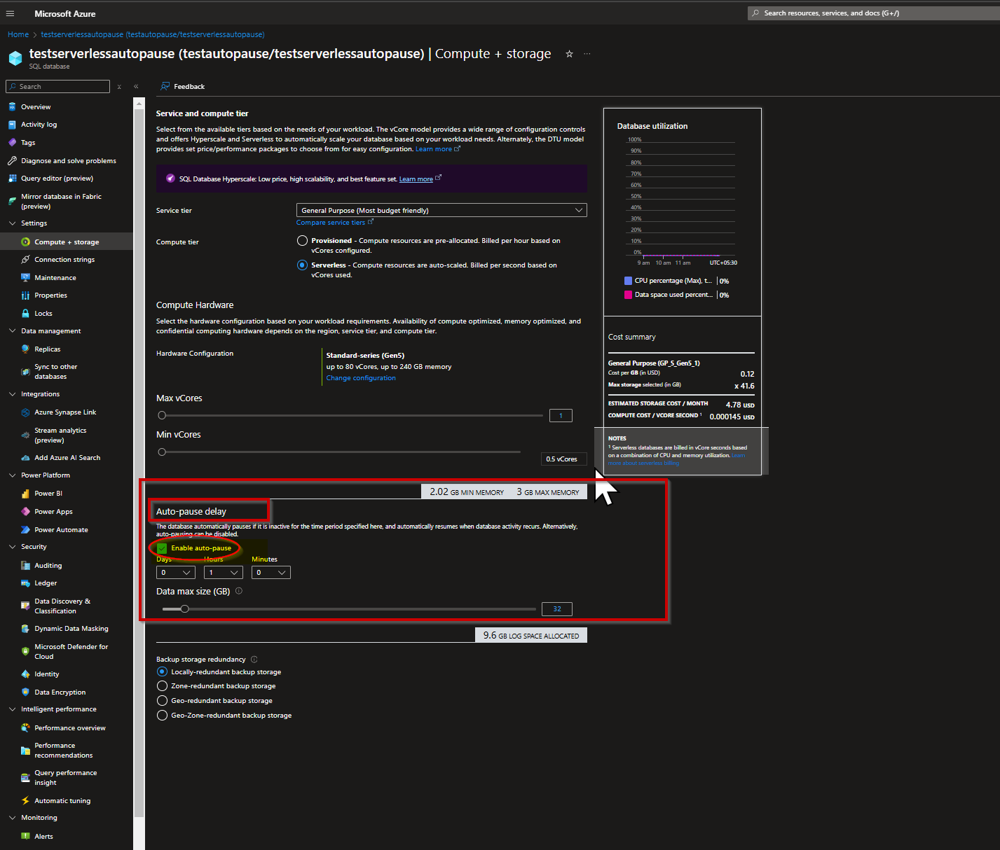Viewport: 1000px width, 850px height.
Task: Click the Power BI icon
Action: pos(26,494)
